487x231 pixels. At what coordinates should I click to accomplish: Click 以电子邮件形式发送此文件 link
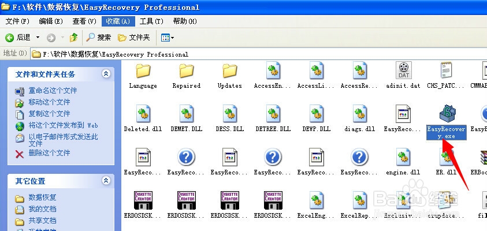[x=64, y=140]
